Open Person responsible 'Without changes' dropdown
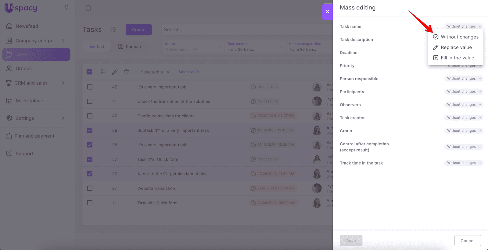The image size is (488, 250). 464,78
